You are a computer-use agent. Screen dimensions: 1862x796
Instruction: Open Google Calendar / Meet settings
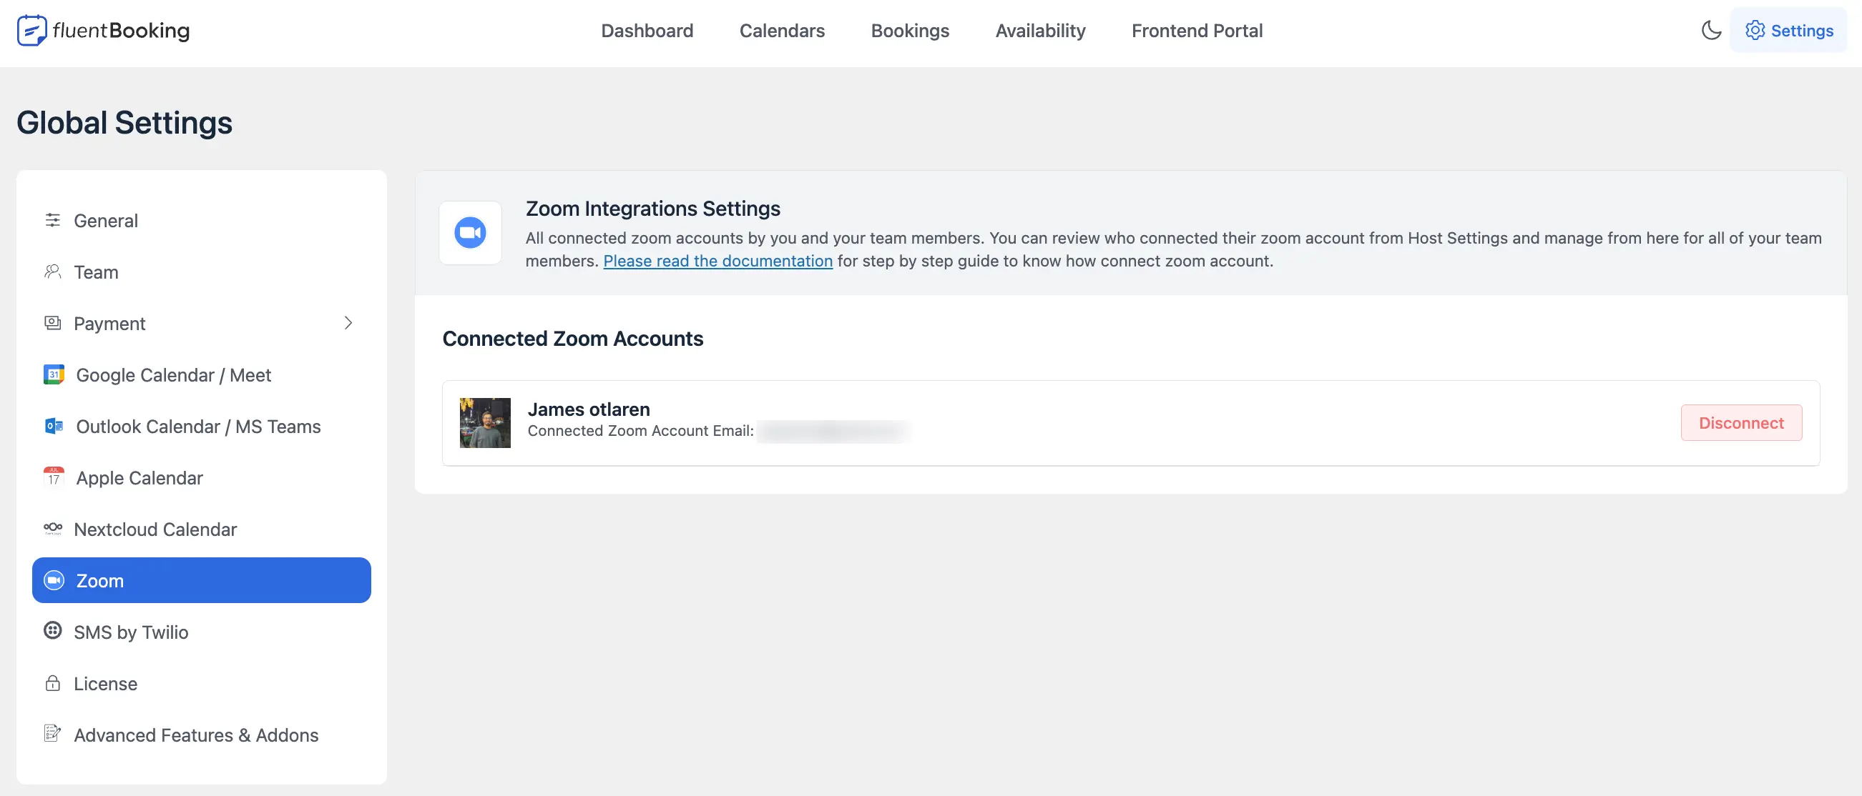202,375
